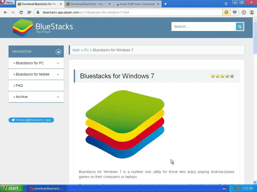
Task: Toggle the NAVIGATION panel hamburger icon
Action: (58, 52)
